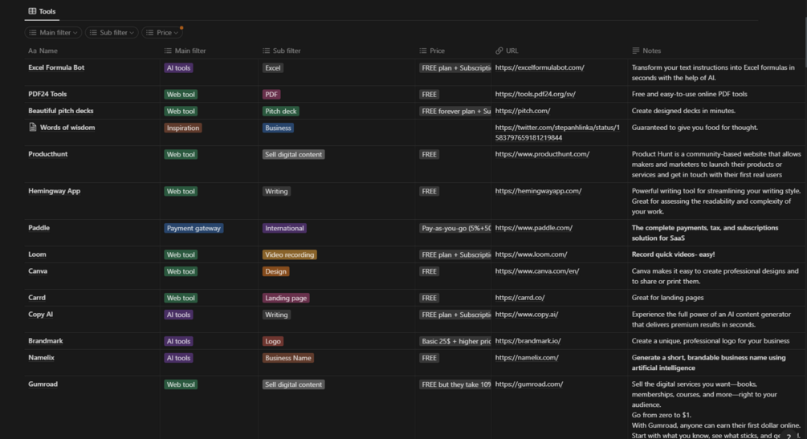Select the Hemingway App row name
807x439 pixels.
(54, 191)
